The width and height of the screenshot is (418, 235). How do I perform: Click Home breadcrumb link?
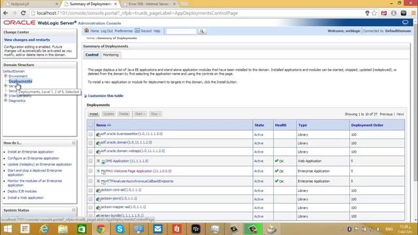[90, 38]
